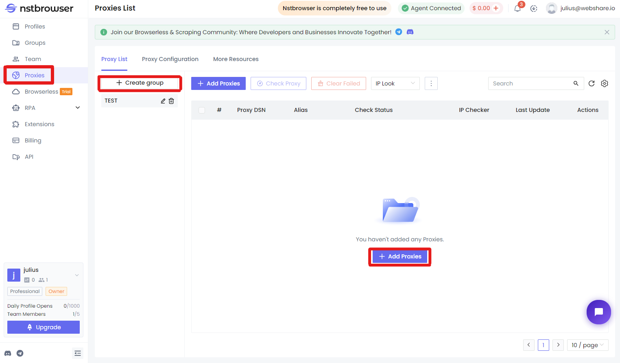Open julius@webshare.io account menu
Viewport: 620px width, 363px height.
[587, 8]
